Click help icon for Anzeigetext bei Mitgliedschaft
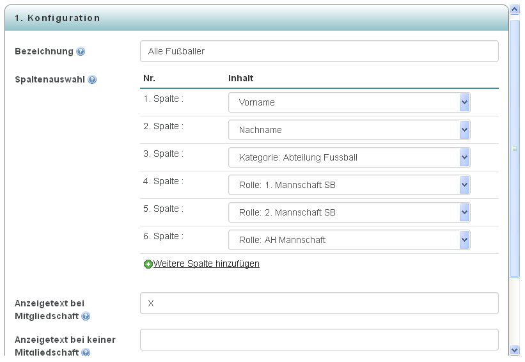This screenshot has height=362, width=525. point(86,316)
